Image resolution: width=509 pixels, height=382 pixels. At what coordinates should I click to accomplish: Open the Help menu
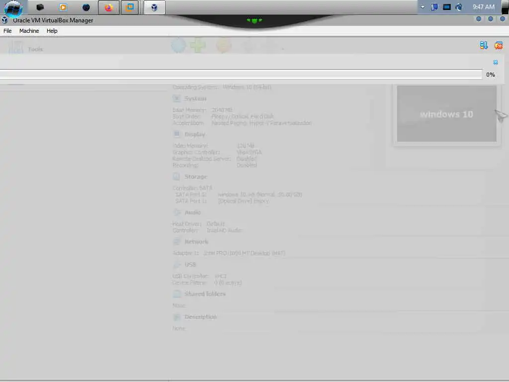(52, 31)
